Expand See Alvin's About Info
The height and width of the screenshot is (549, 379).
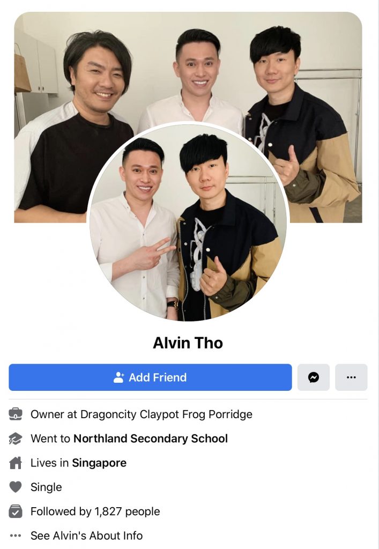coord(86,536)
